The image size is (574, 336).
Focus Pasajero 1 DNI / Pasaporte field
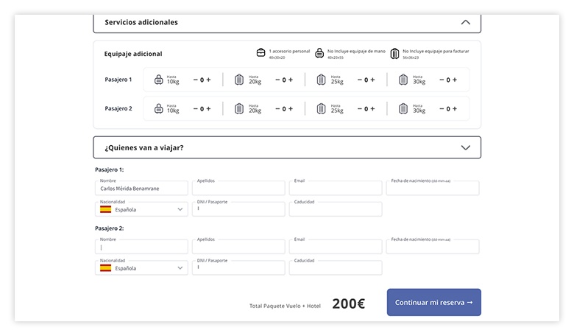pyautogui.click(x=238, y=209)
